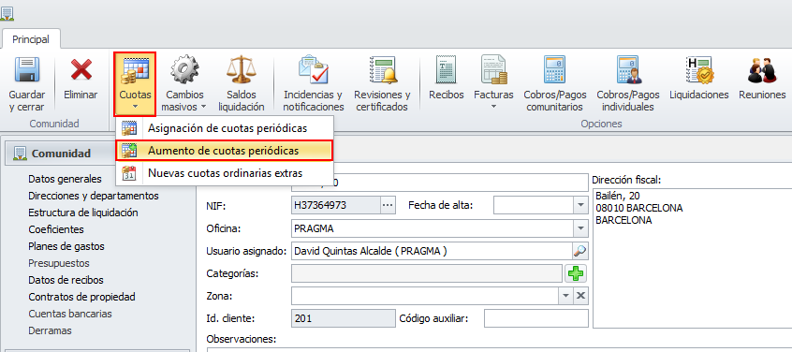
Task: Open the Reuniones icon
Action: 762,69
